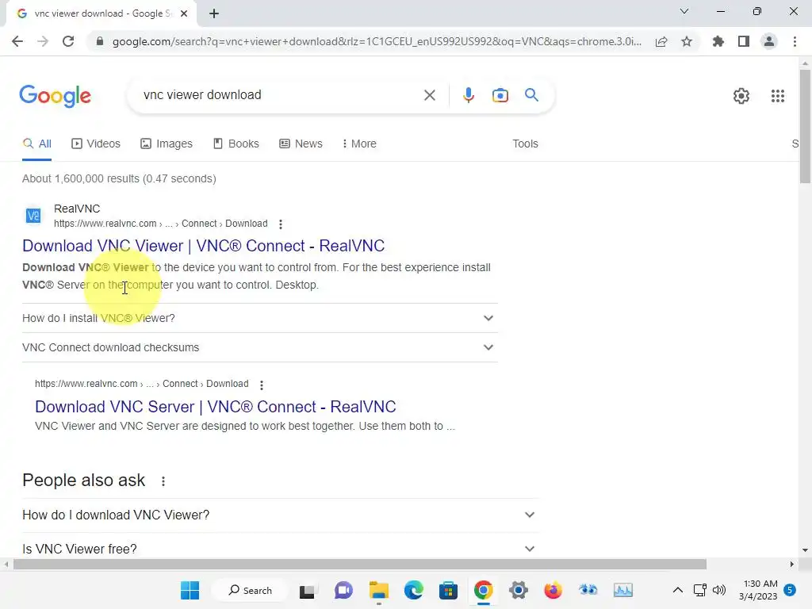Open Chrome three-dot menu
Viewport: 812px width, 609px height.
coord(795,41)
